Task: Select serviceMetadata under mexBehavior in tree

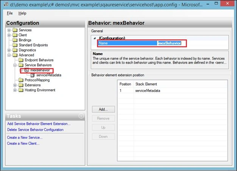Action: click(x=49, y=75)
